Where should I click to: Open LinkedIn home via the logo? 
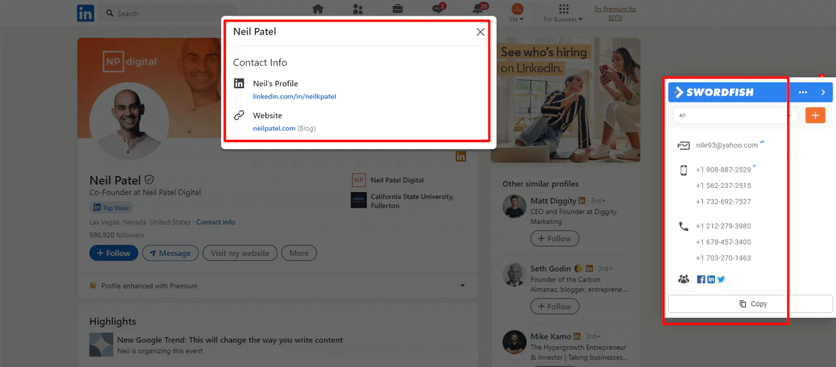(86, 13)
